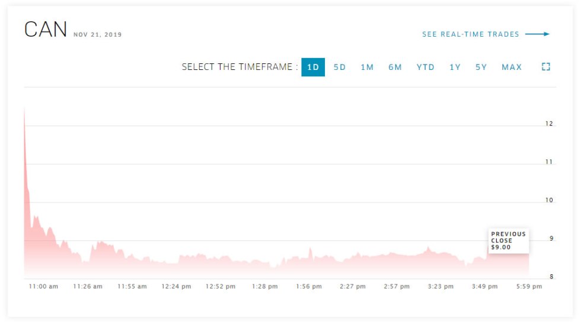This screenshot has height=324, width=581.
Task: Click the 11:00 am time axis label
Action: [43, 287]
